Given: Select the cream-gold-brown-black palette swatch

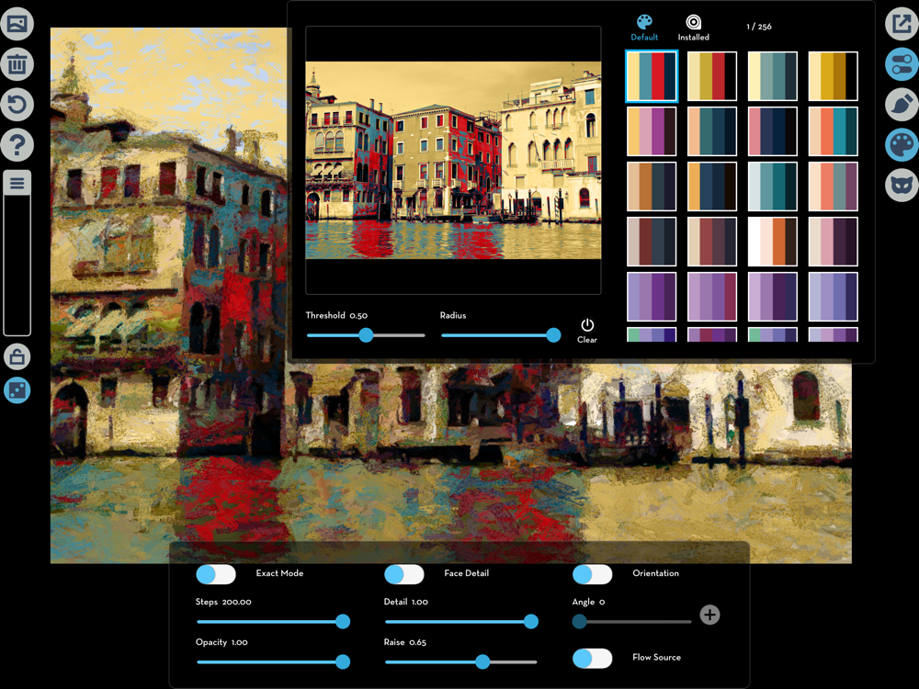Looking at the screenshot, I should (x=833, y=76).
